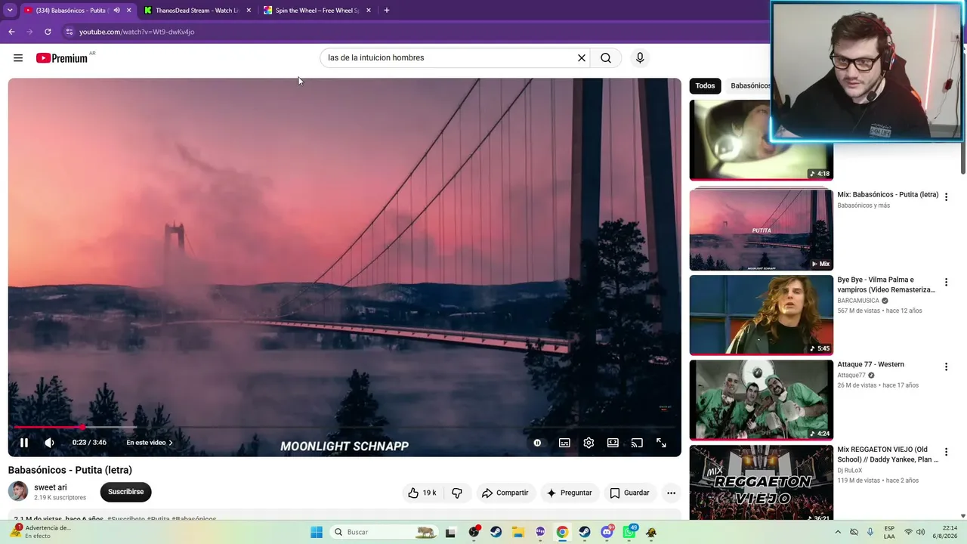The height and width of the screenshot is (544, 967).
Task: Go back in the browser
Action: pos(11,32)
